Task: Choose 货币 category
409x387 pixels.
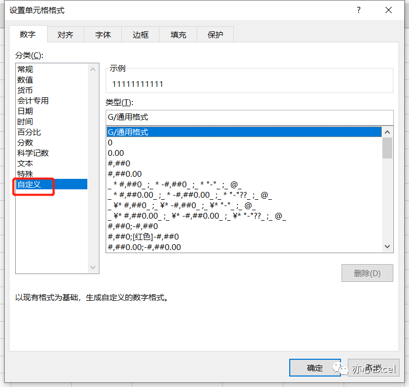Action: pos(52,90)
